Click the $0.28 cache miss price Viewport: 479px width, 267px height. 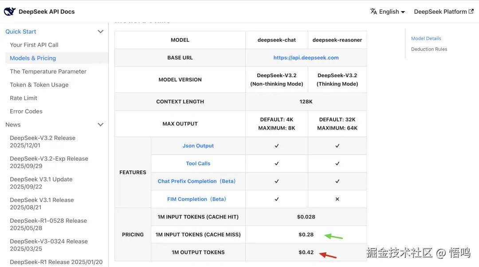coord(306,234)
